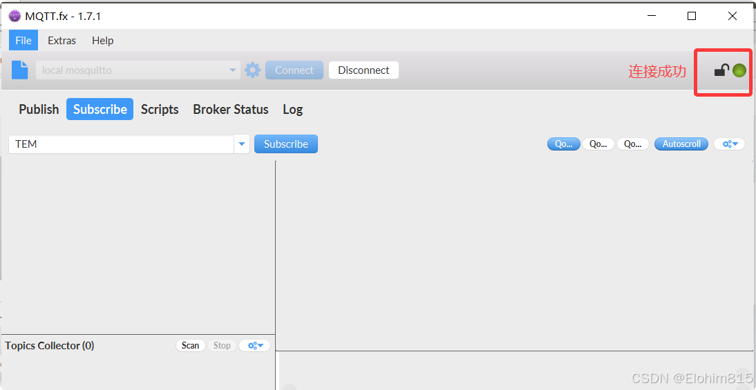Image resolution: width=756 pixels, height=390 pixels.
Task: Click the greyed Connect button
Action: 294,70
